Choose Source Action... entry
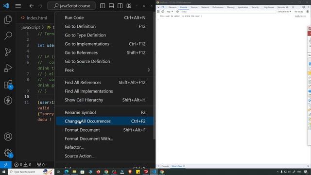The height and width of the screenshot is (175, 311). pos(105,156)
